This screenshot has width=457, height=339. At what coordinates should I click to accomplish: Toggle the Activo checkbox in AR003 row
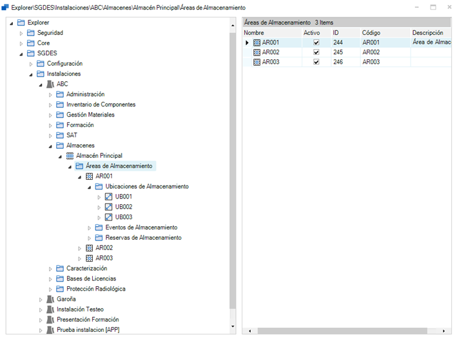point(316,63)
